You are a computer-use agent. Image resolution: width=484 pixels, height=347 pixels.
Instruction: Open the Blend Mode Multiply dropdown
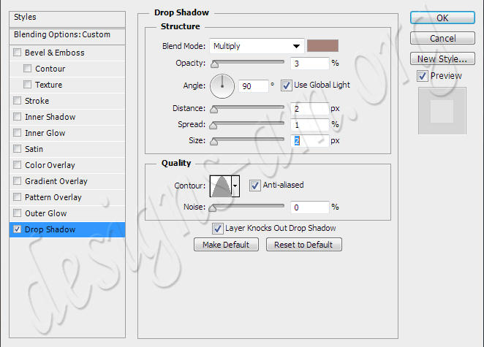[257, 46]
